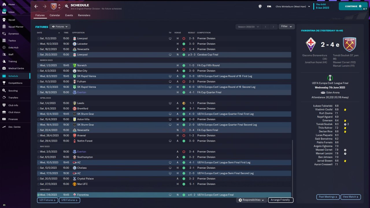The image size is (370, 208).
Task: Select the row circle for the Southampton fixture
Action: pyautogui.click(x=38, y=157)
